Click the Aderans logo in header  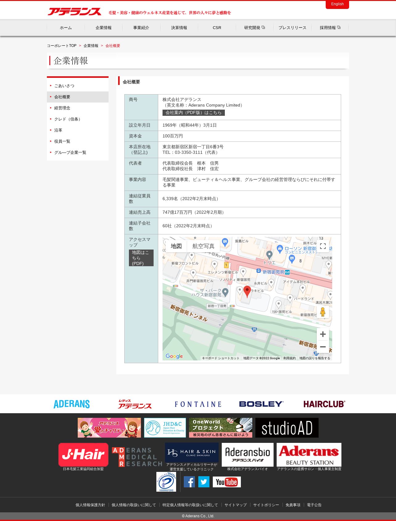click(74, 12)
